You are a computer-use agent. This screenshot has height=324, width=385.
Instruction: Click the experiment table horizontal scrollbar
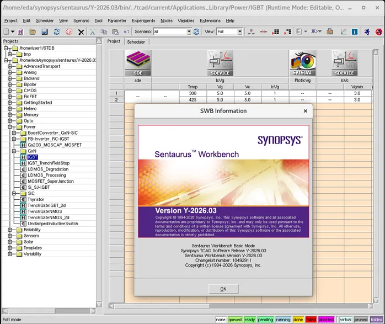coord(241,306)
